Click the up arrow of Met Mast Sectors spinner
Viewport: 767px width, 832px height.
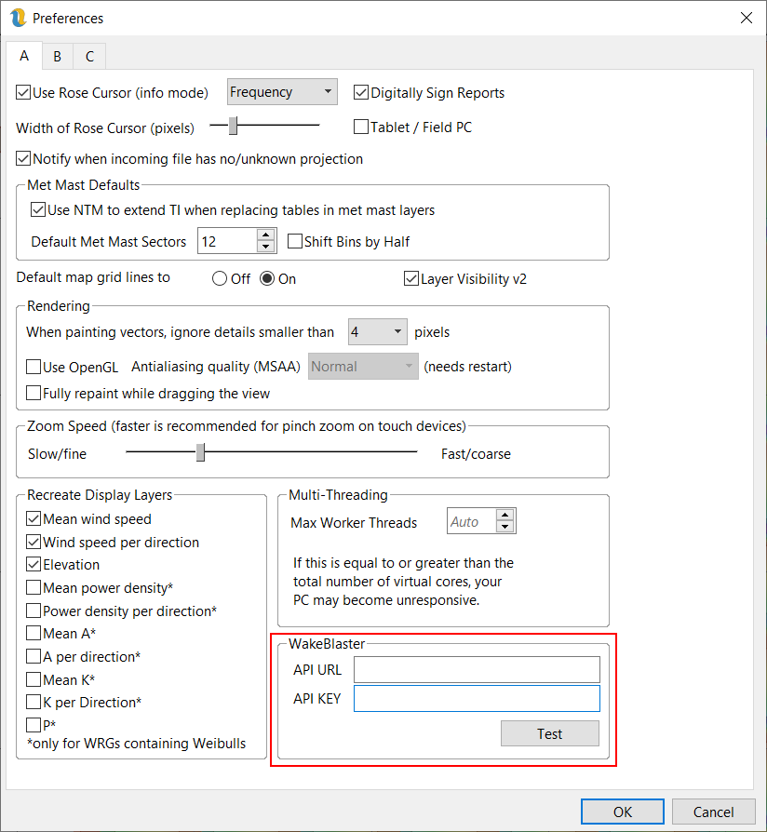click(266, 235)
